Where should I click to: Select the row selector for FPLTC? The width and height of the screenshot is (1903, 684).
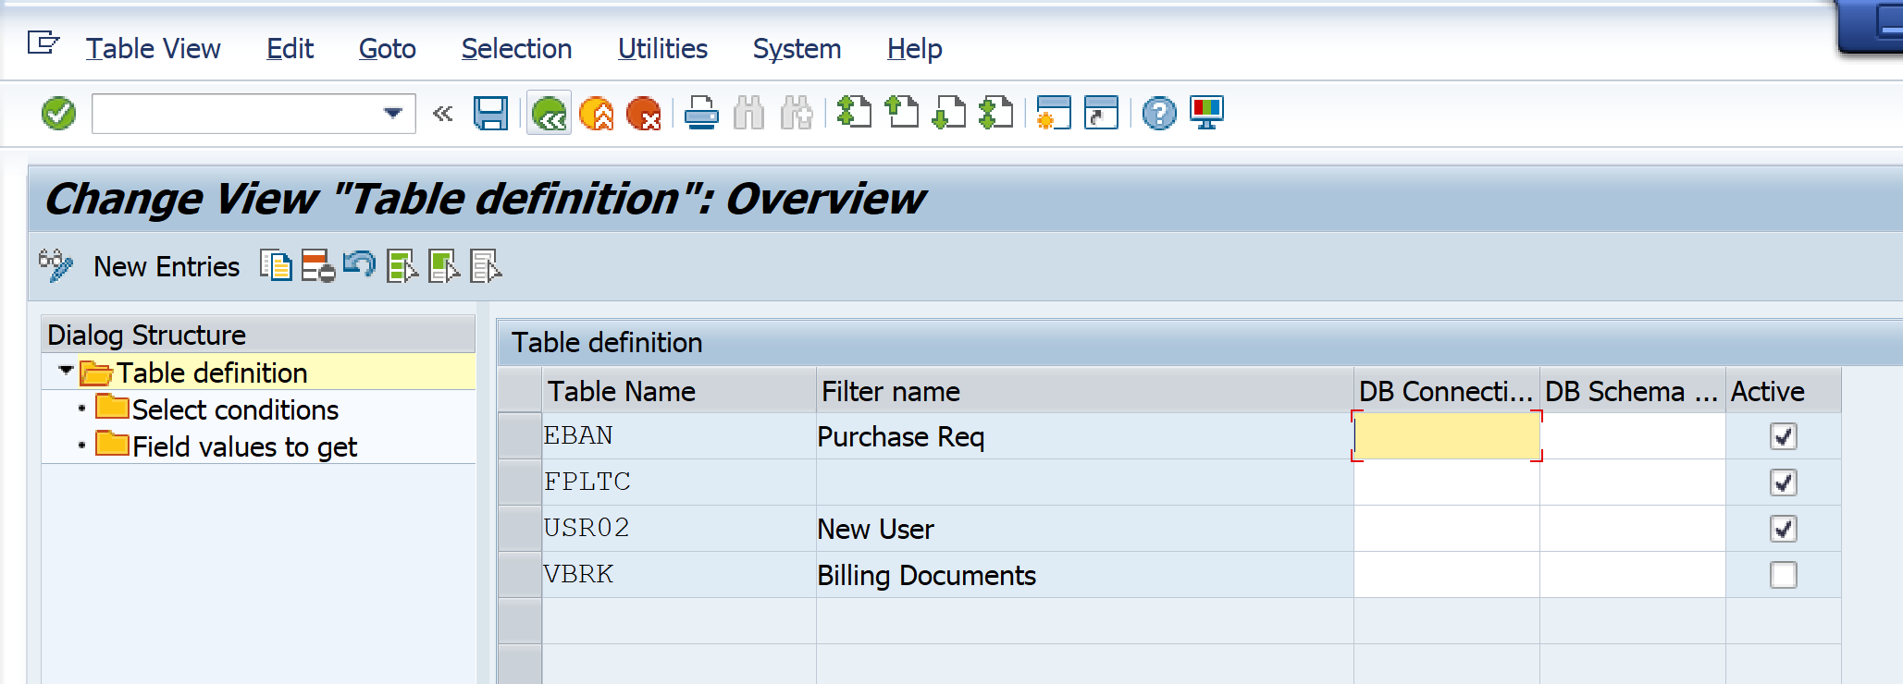(x=520, y=482)
